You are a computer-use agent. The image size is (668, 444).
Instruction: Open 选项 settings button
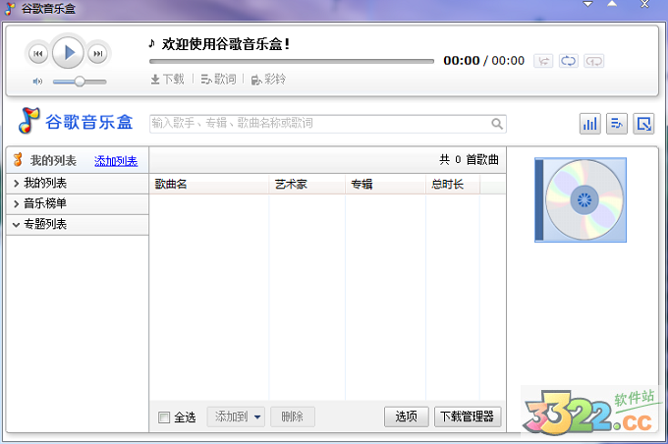click(407, 416)
